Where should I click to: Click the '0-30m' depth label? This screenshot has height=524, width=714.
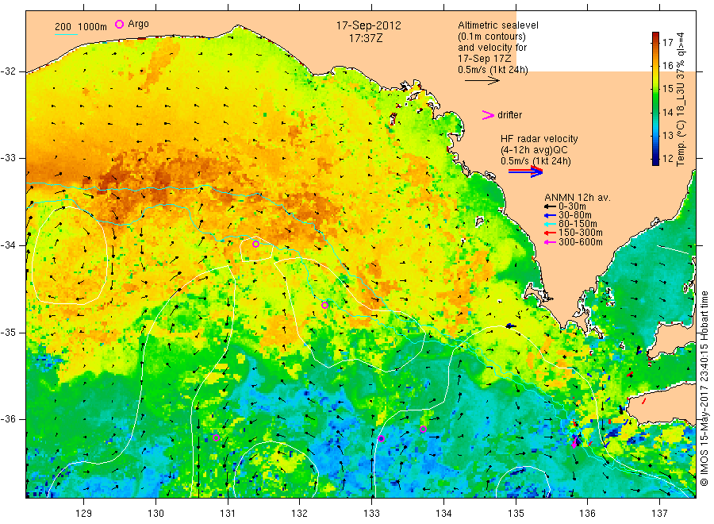(572, 206)
